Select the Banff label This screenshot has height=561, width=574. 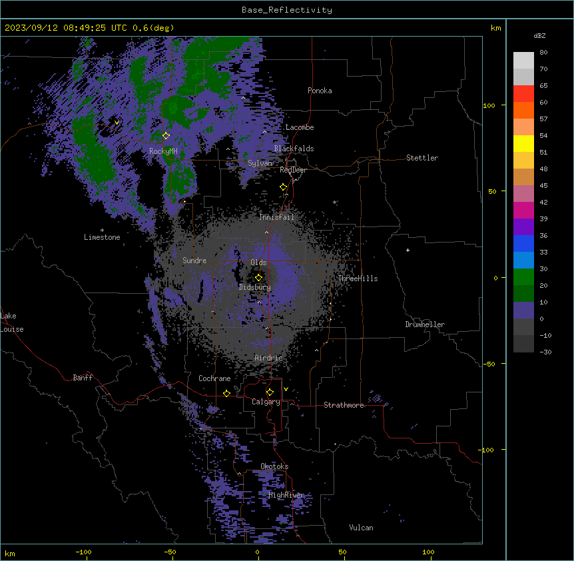83,378
